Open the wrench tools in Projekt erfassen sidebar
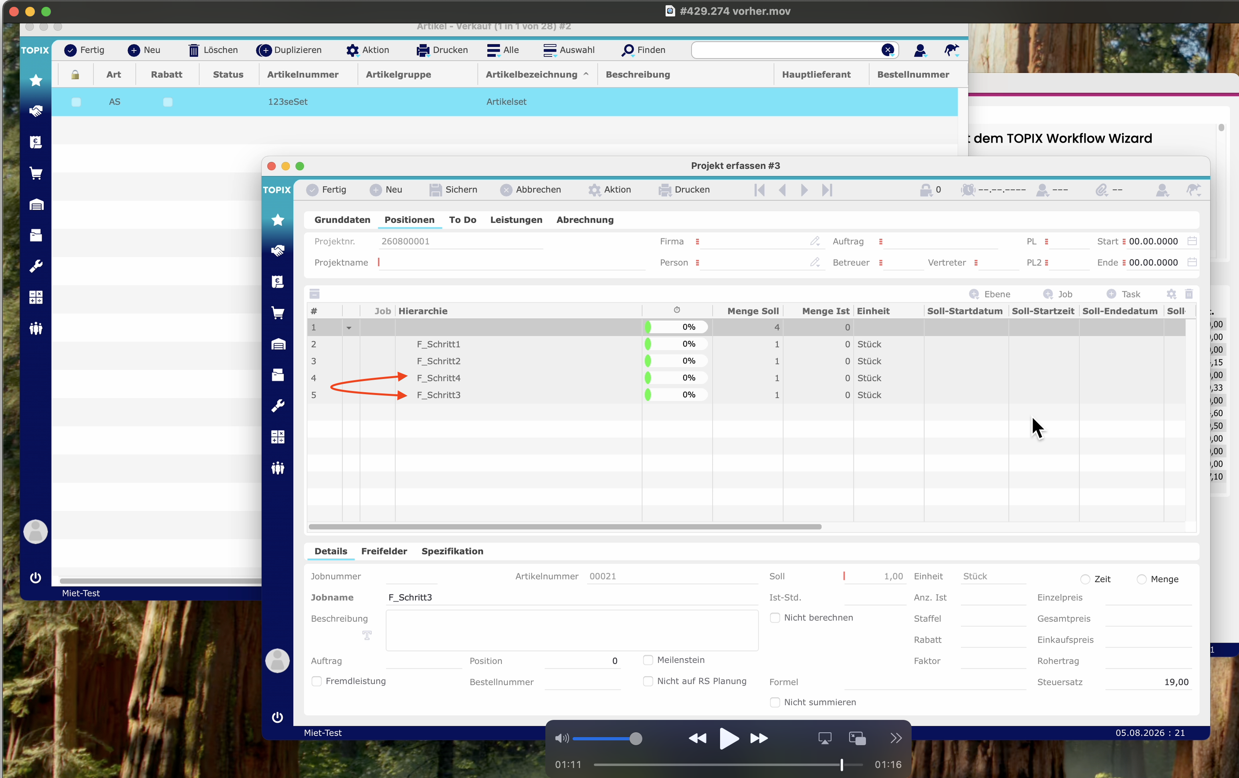Image resolution: width=1239 pixels, height=778 pixels. tap(277, 405)
